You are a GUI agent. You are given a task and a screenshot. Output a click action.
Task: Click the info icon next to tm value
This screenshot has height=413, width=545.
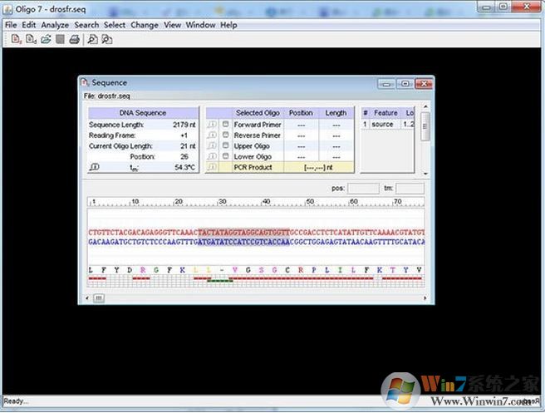click(94, 167)
